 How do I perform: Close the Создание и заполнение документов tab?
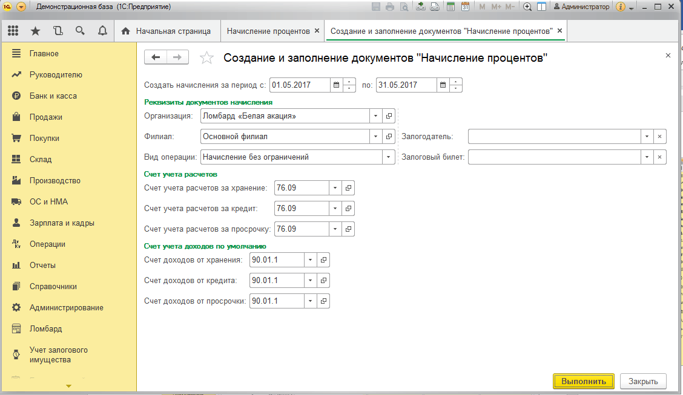pos(559,31)
